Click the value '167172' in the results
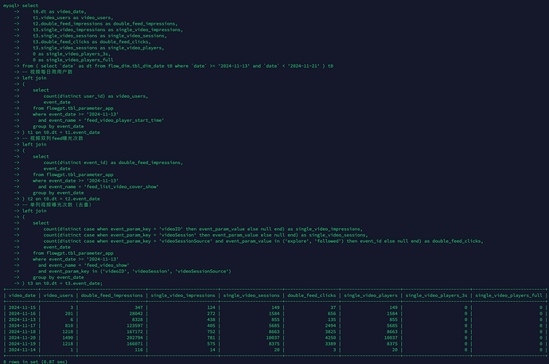Viewport: 549px width, 364px height. 134,331
